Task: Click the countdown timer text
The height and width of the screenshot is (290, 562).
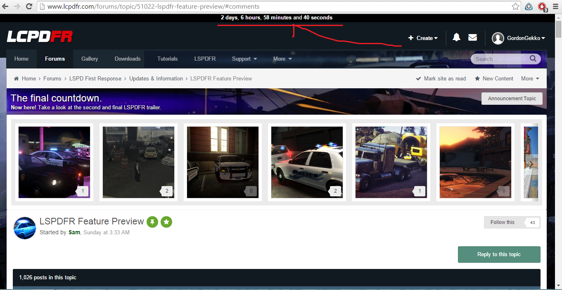Action: pos(277,18)
